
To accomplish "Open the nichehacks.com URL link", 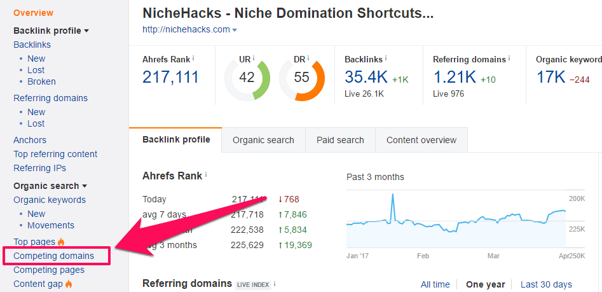I will [x=186, y=30].
